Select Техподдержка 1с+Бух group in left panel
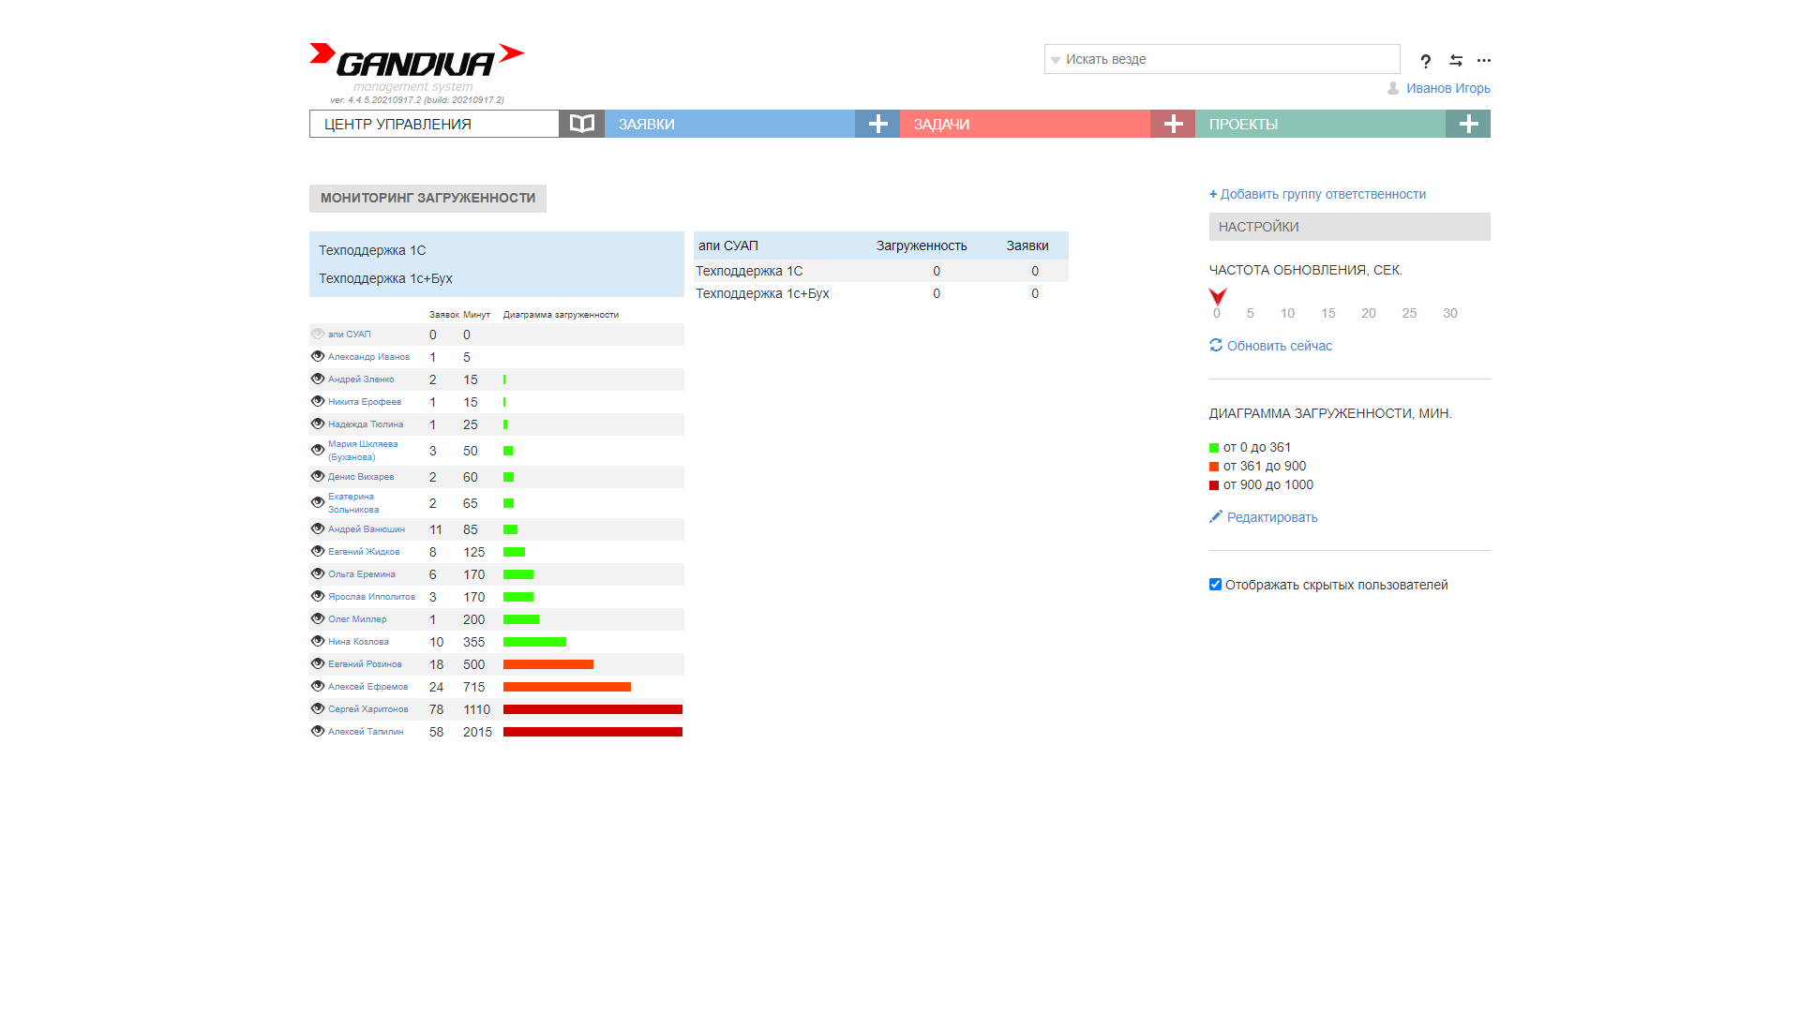1800x1012 pixels. [385, 278]
